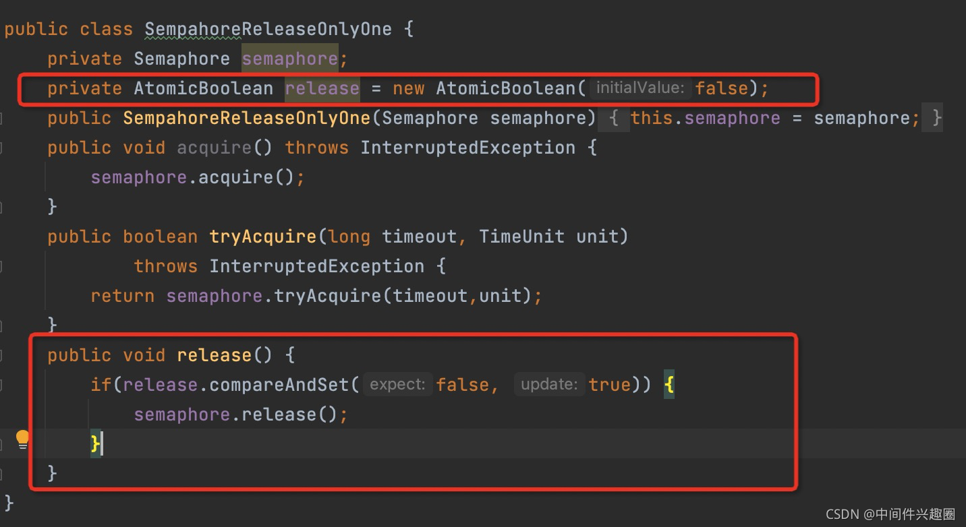Screen dimensions: 966x527
Task: Expand the folded constructor body opening brace
Action: pyautogui.click(x=614, y=119)
